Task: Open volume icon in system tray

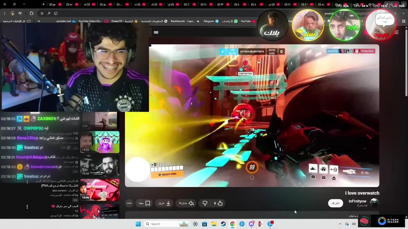Action: (x=354, y=224)
